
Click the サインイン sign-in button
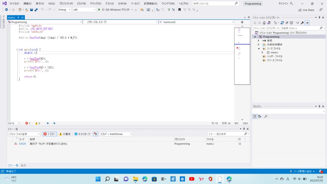(x=286, y=4)
